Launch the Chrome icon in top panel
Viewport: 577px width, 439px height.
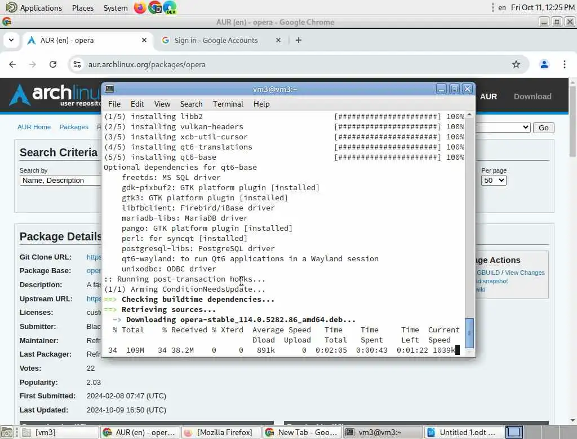tap(155, 7)
